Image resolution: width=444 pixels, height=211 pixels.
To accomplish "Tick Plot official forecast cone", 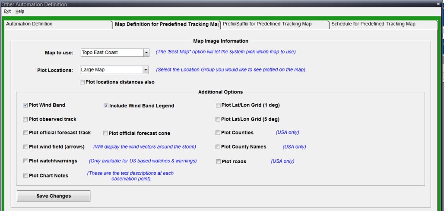I will coord(105,133).
